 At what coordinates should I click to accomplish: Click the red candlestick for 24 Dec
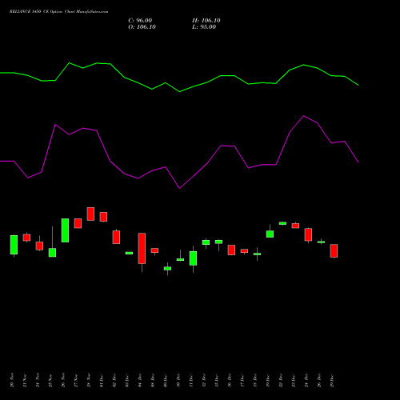(308, 234)
